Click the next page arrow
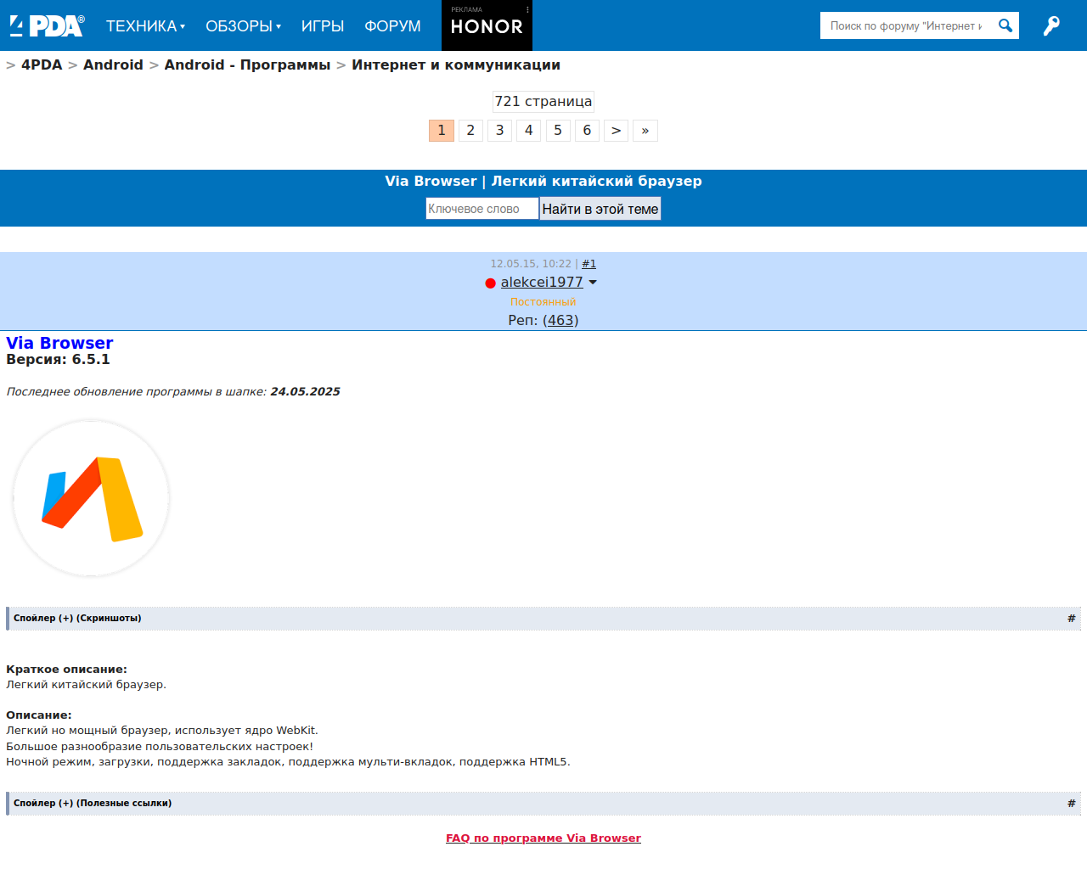 pos(616,130)
